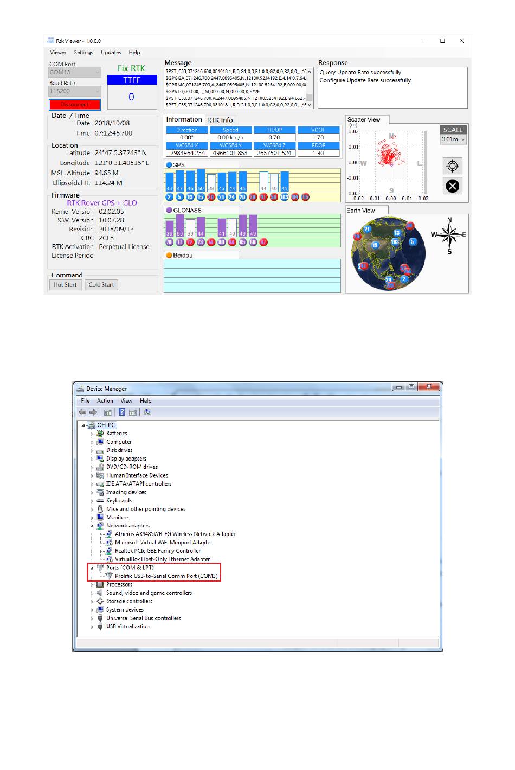Click the Keyboards device icon
This screenshot has height=770, width=515.
[100, 501]
